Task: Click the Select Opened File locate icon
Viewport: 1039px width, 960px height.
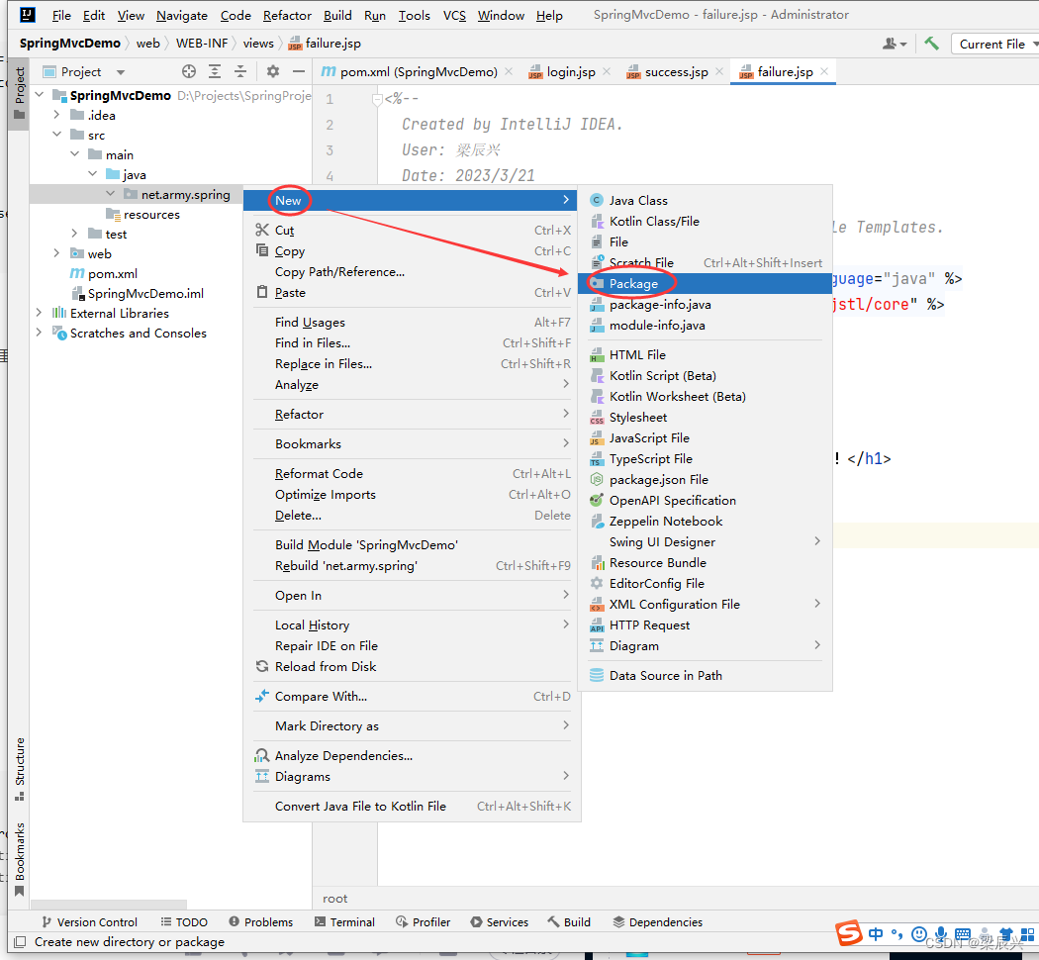Action: (189, 71)
